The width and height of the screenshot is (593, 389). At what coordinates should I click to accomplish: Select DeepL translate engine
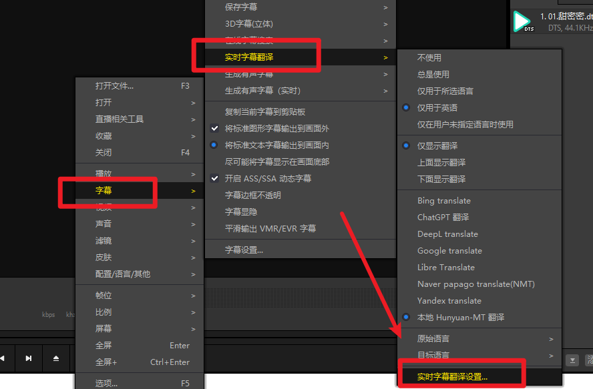tap(479, 234)
